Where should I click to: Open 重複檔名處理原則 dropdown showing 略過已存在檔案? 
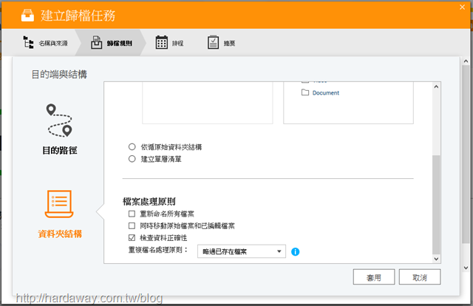click(242, 251)
